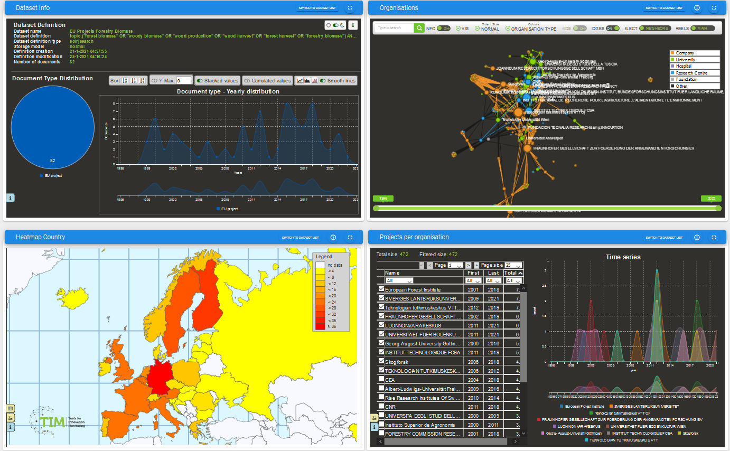Go to the first page of the table

(x=421, y=265)
